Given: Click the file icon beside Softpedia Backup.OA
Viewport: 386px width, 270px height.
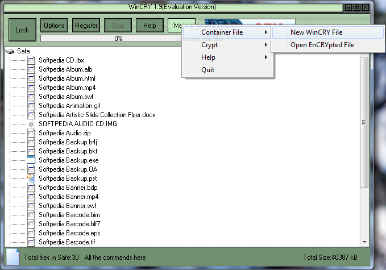Looking at the screenshot, I should click(x=31, y=169).
